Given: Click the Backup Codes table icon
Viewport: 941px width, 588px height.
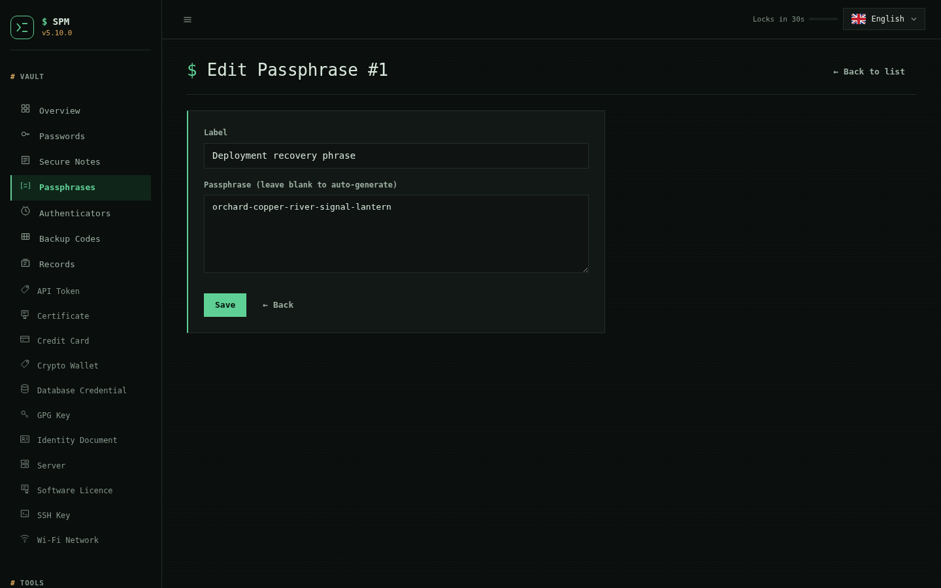Looking at the screenshot, I should (25, 237).
